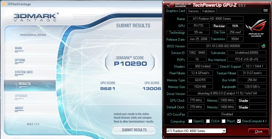
Task: Click the GDDR5 memory type field
Action: coord(200,80)
